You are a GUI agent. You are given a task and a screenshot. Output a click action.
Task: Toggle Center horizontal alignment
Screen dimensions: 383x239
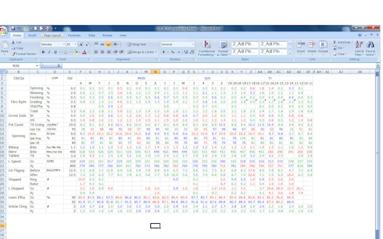point(103,52)
